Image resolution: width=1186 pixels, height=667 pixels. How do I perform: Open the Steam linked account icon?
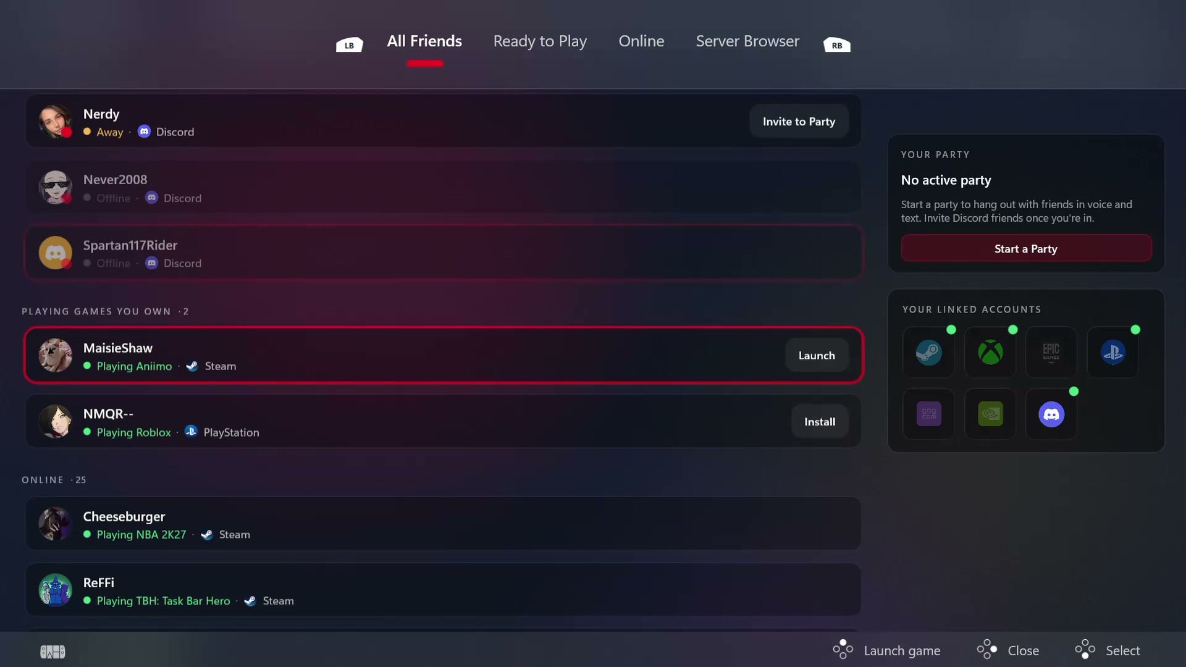point(928,353)
